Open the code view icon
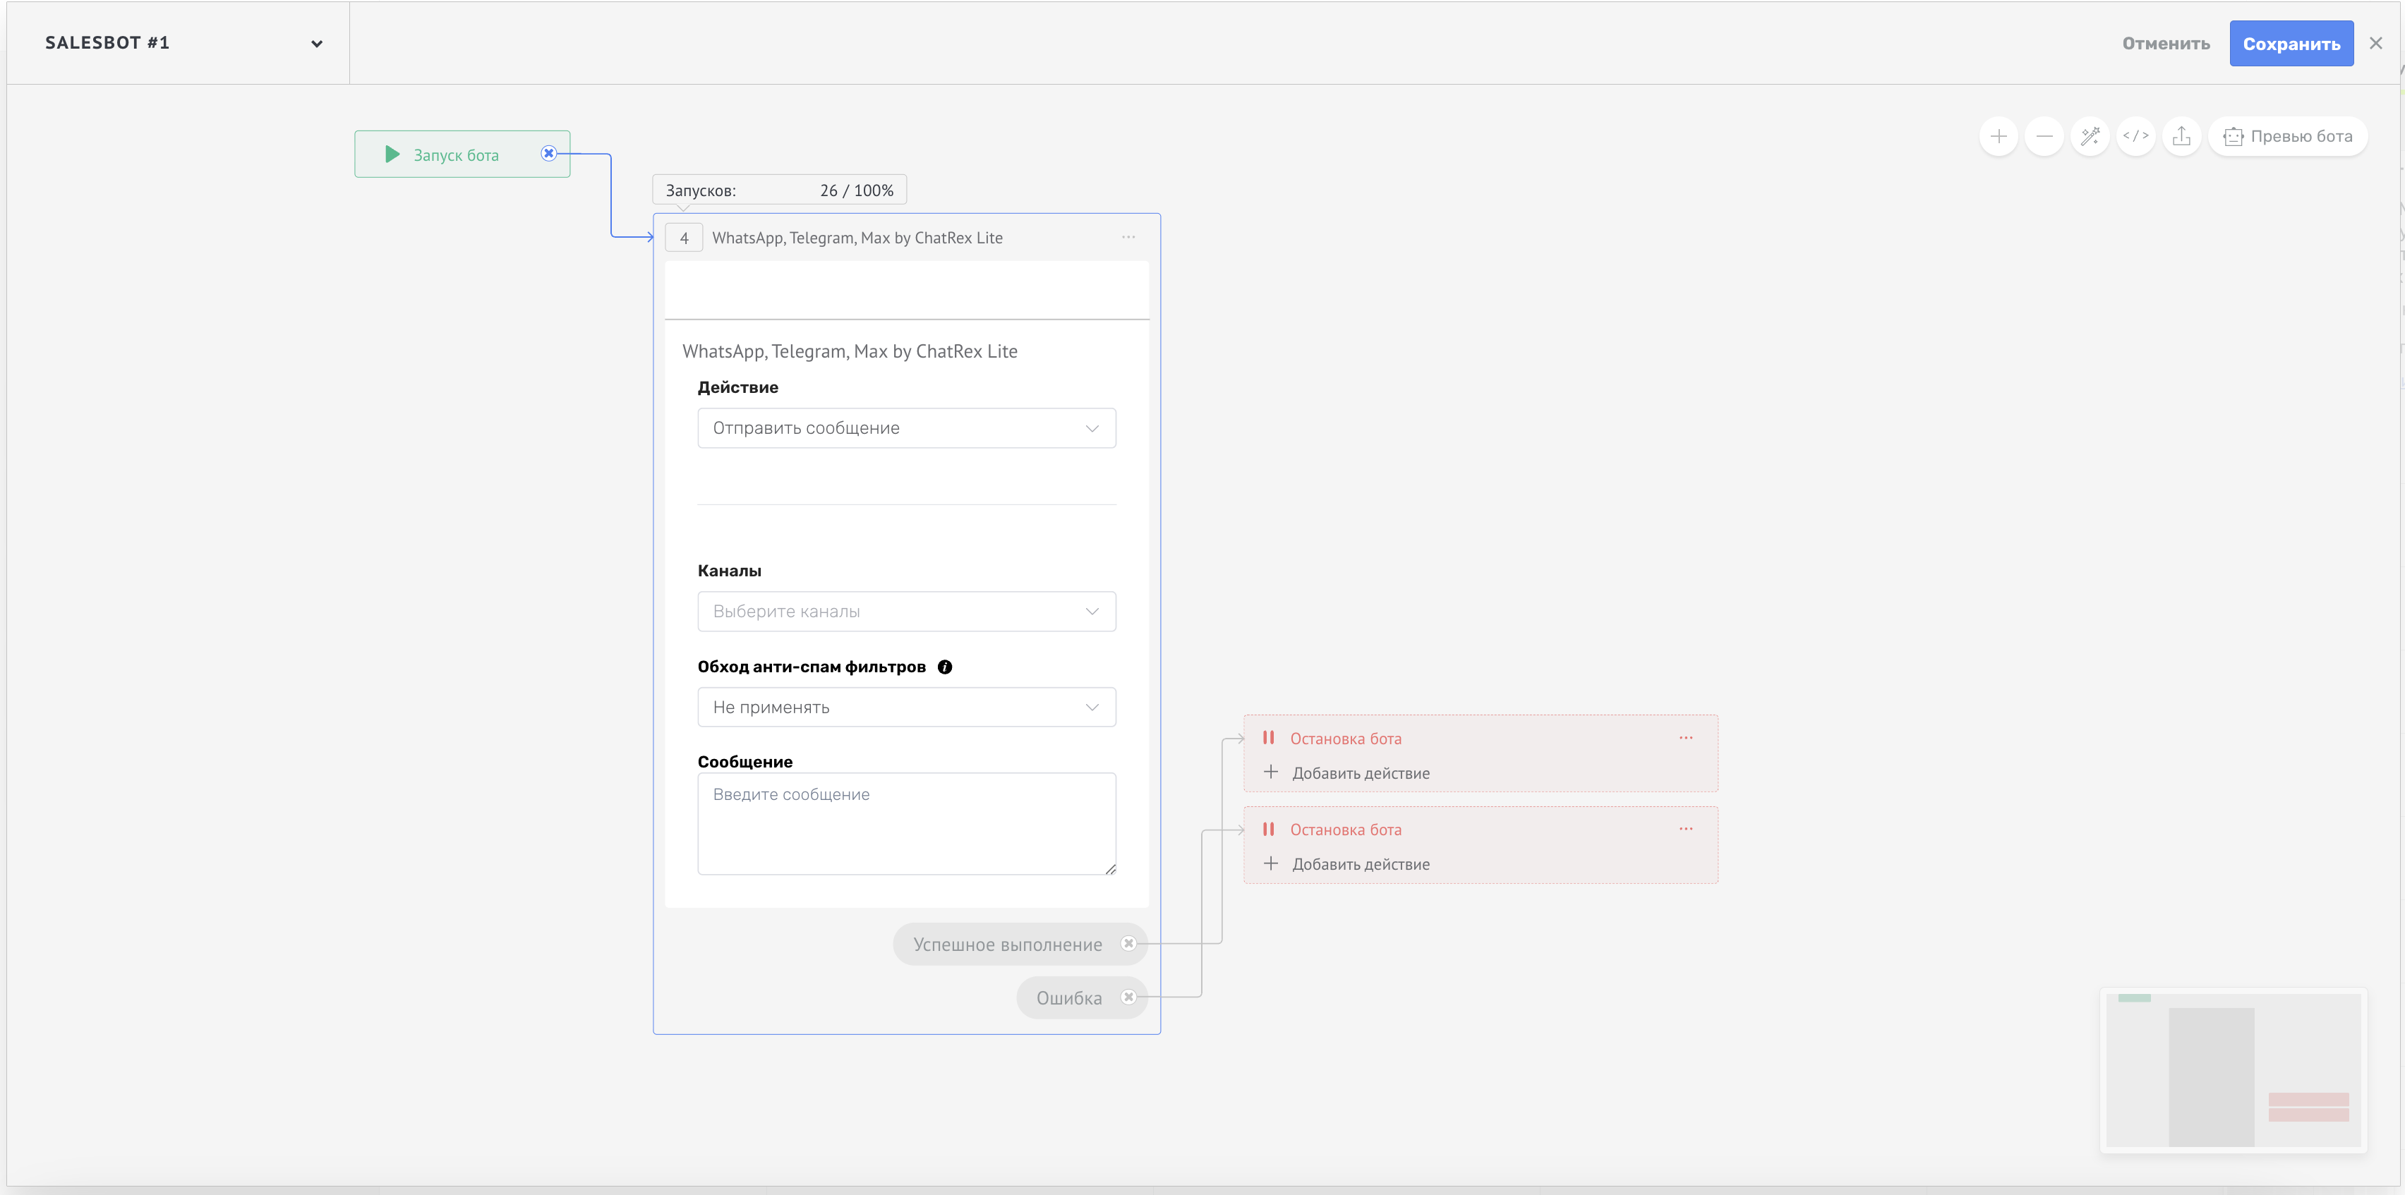2405x1195 pixels. pyautogui.click(x=2136, y=136)
